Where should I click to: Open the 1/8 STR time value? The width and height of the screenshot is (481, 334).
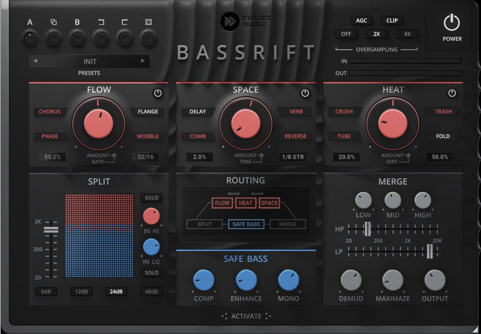[293, 157]
